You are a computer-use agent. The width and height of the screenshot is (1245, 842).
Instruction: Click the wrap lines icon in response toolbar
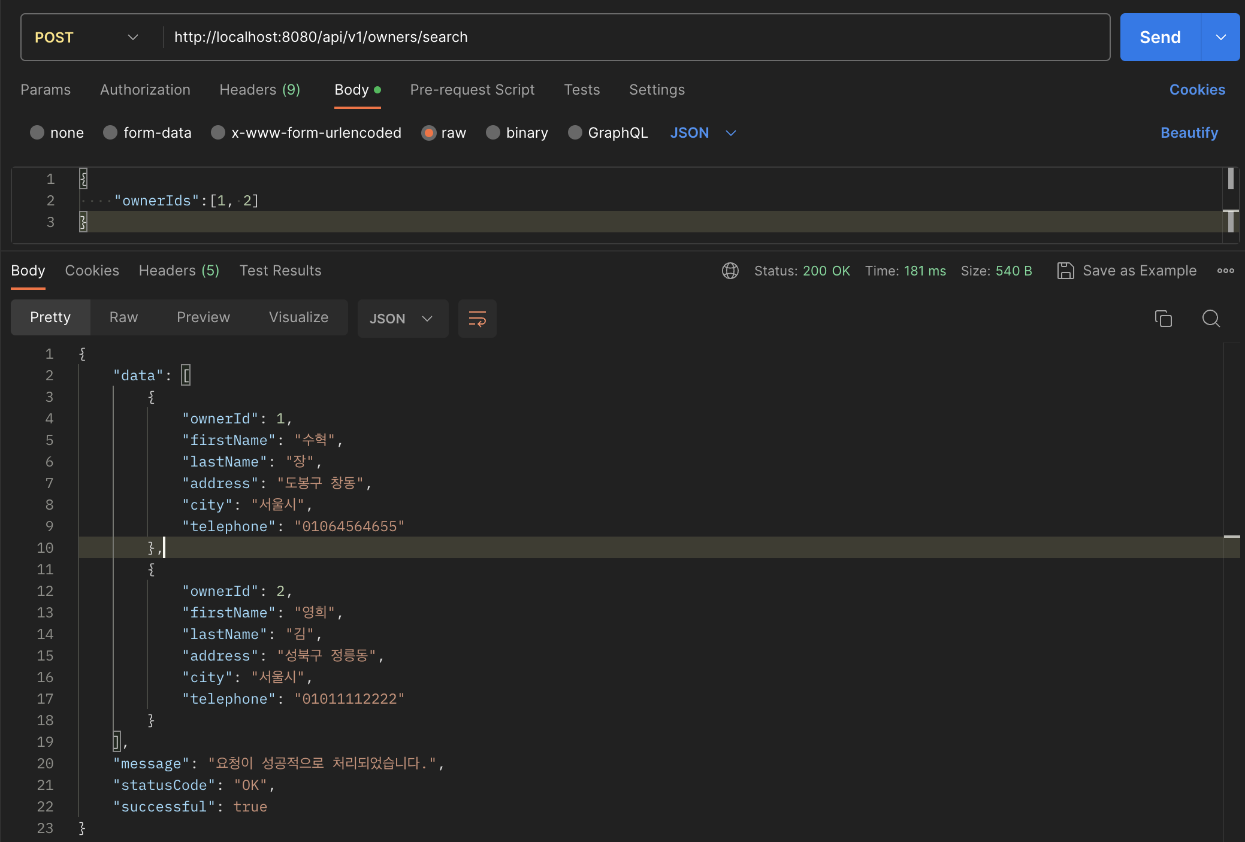477,319
